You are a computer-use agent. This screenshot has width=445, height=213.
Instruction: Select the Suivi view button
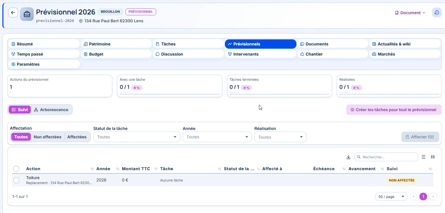click(x=20, y=110)
